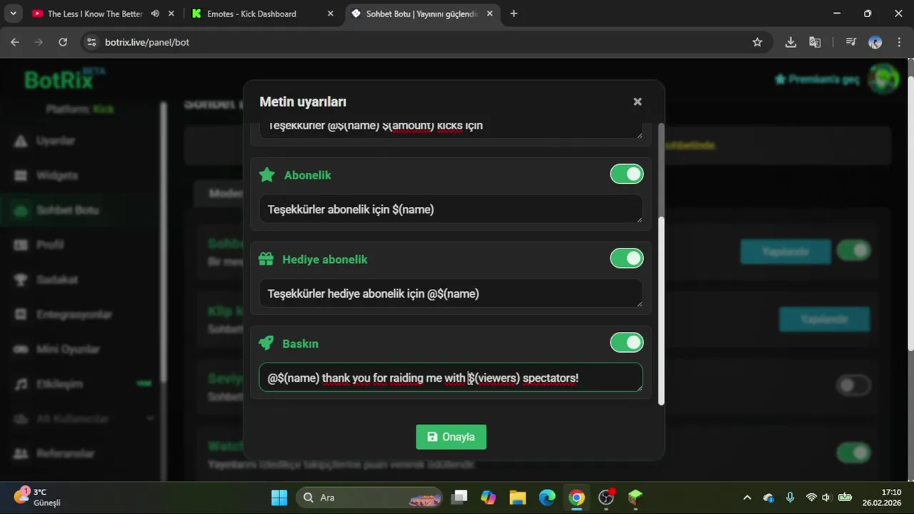This screenshot has width=914, height=514.
Task: Go forward in the browser
Action: click(x=39, y=42)
